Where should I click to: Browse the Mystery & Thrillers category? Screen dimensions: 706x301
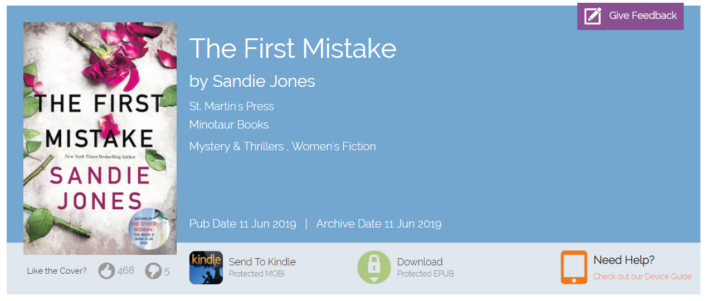pyautogui.click(x=236, y=146)
